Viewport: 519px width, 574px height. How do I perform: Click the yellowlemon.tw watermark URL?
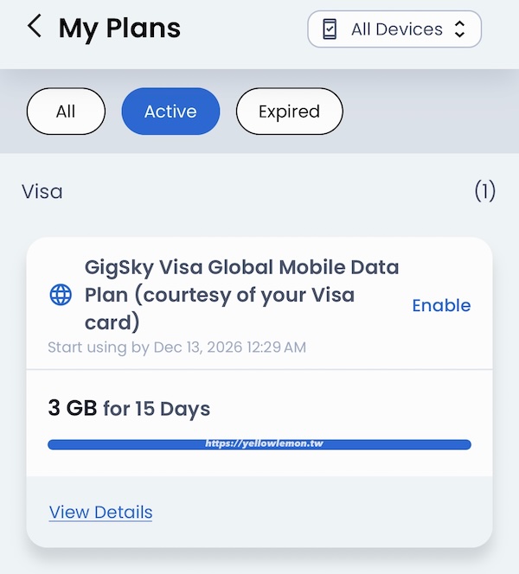pos(264,443)
